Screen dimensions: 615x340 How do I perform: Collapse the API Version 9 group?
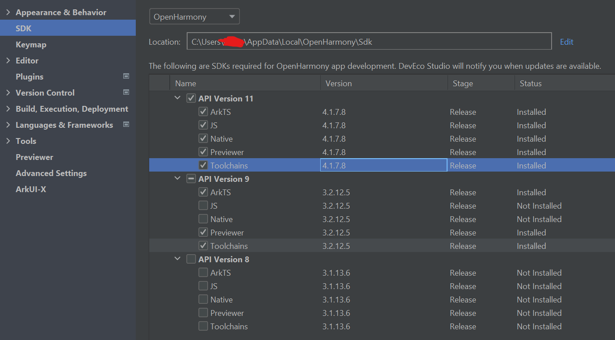tap(178, 179)
